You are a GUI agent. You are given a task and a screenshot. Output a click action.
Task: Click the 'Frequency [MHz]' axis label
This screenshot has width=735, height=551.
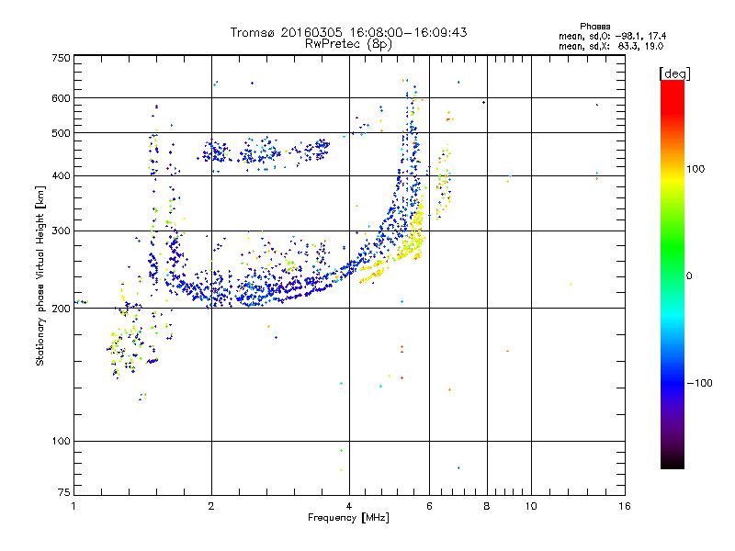348,518
